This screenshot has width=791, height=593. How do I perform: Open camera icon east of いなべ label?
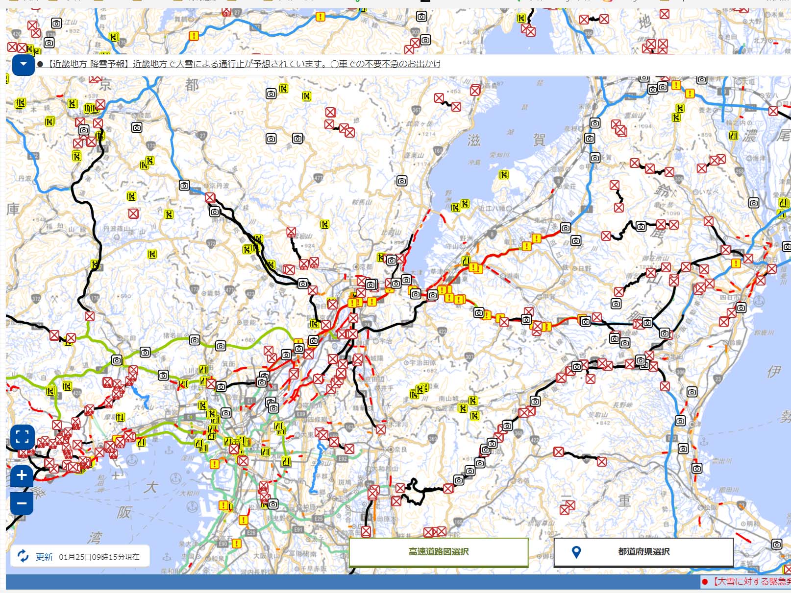coord(754,203)
